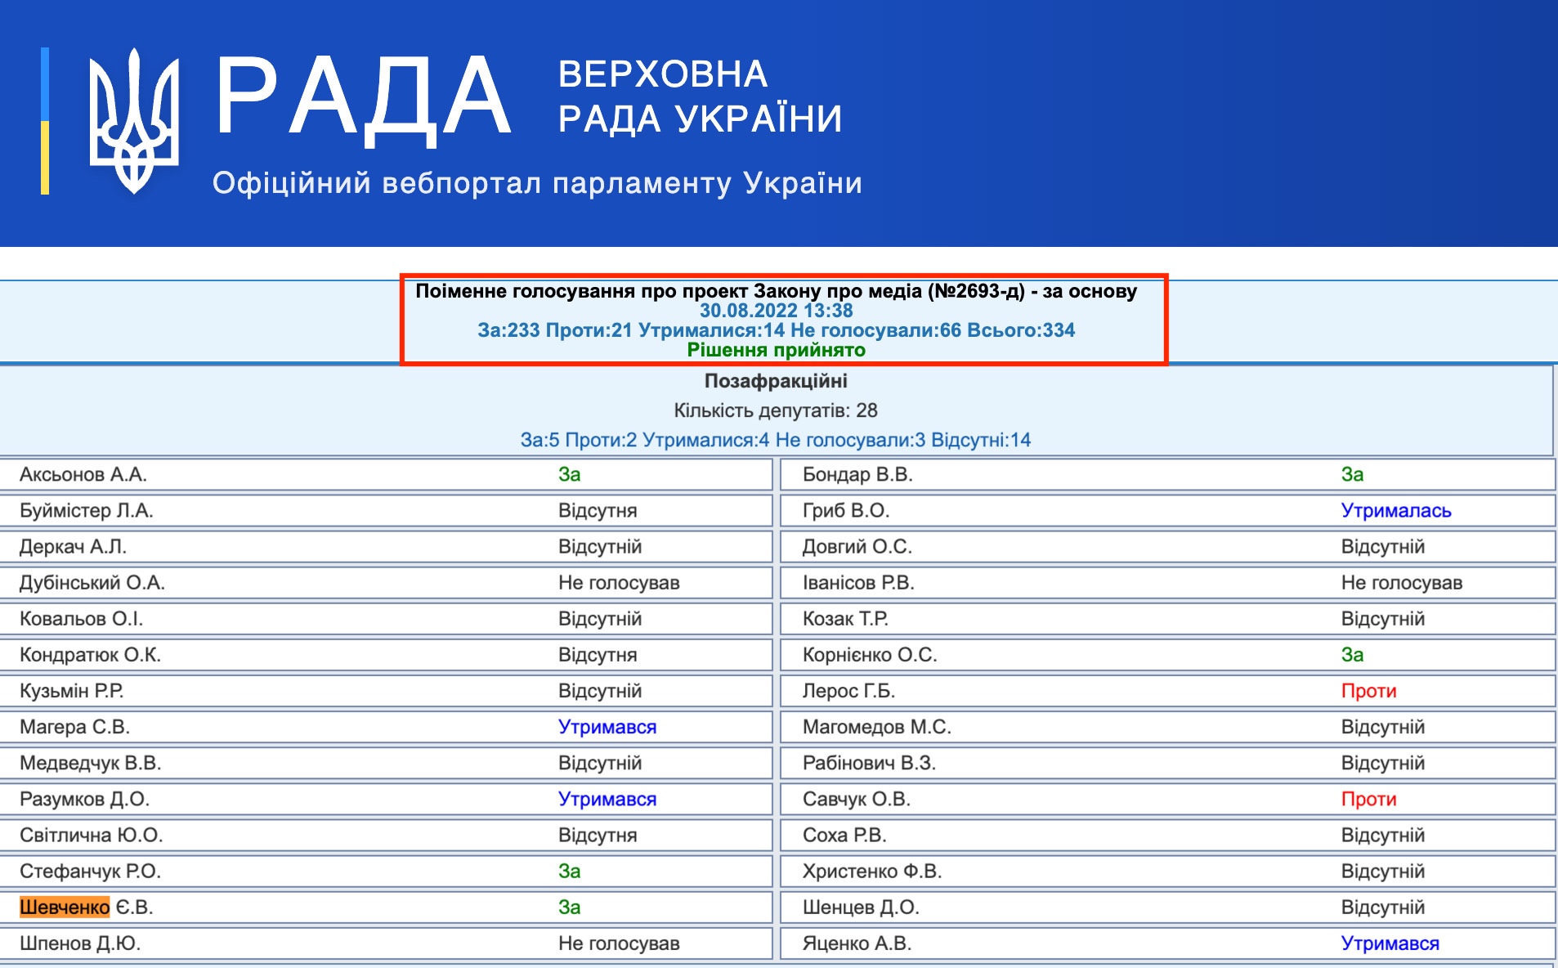Viewport: 1558px width, 968px height.
Task: Click 'Відсутній' status of Медведчук В.В.
Action: point(600,762)
